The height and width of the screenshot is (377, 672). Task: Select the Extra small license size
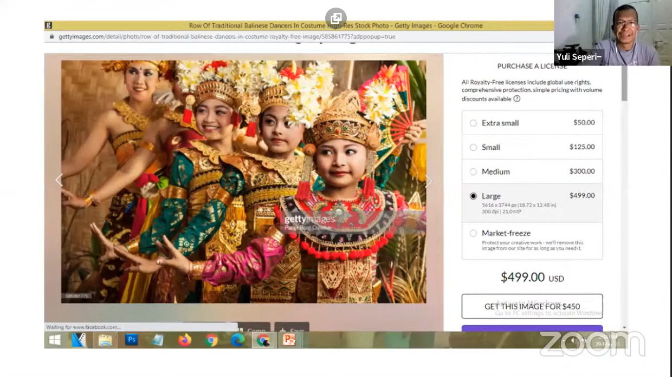pyautogui.click(x=473, y=123)
